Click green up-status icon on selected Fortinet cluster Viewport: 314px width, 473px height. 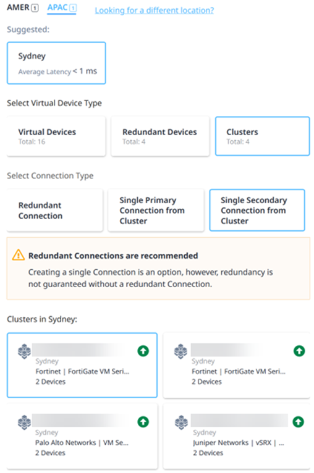click(143, 351)
